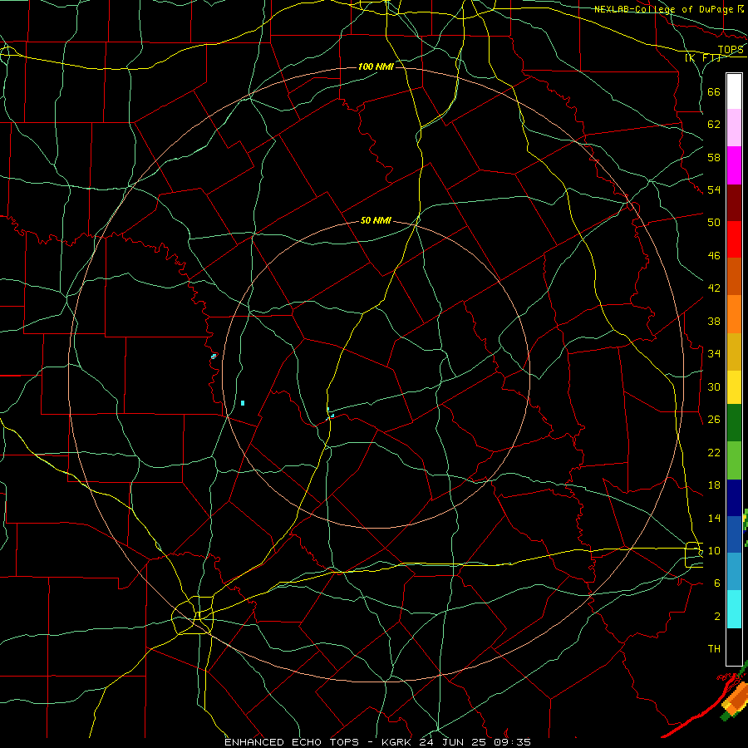Click the "ENHANCED ECHO TOPS" caption text
This screenshot has height=748, width=748.
pyautogui.click(x=292, y=742)
